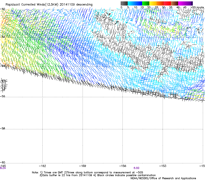Click the -52 latitude label
The height and width of the screenshot is (180, 205).
tap(2, 37)
